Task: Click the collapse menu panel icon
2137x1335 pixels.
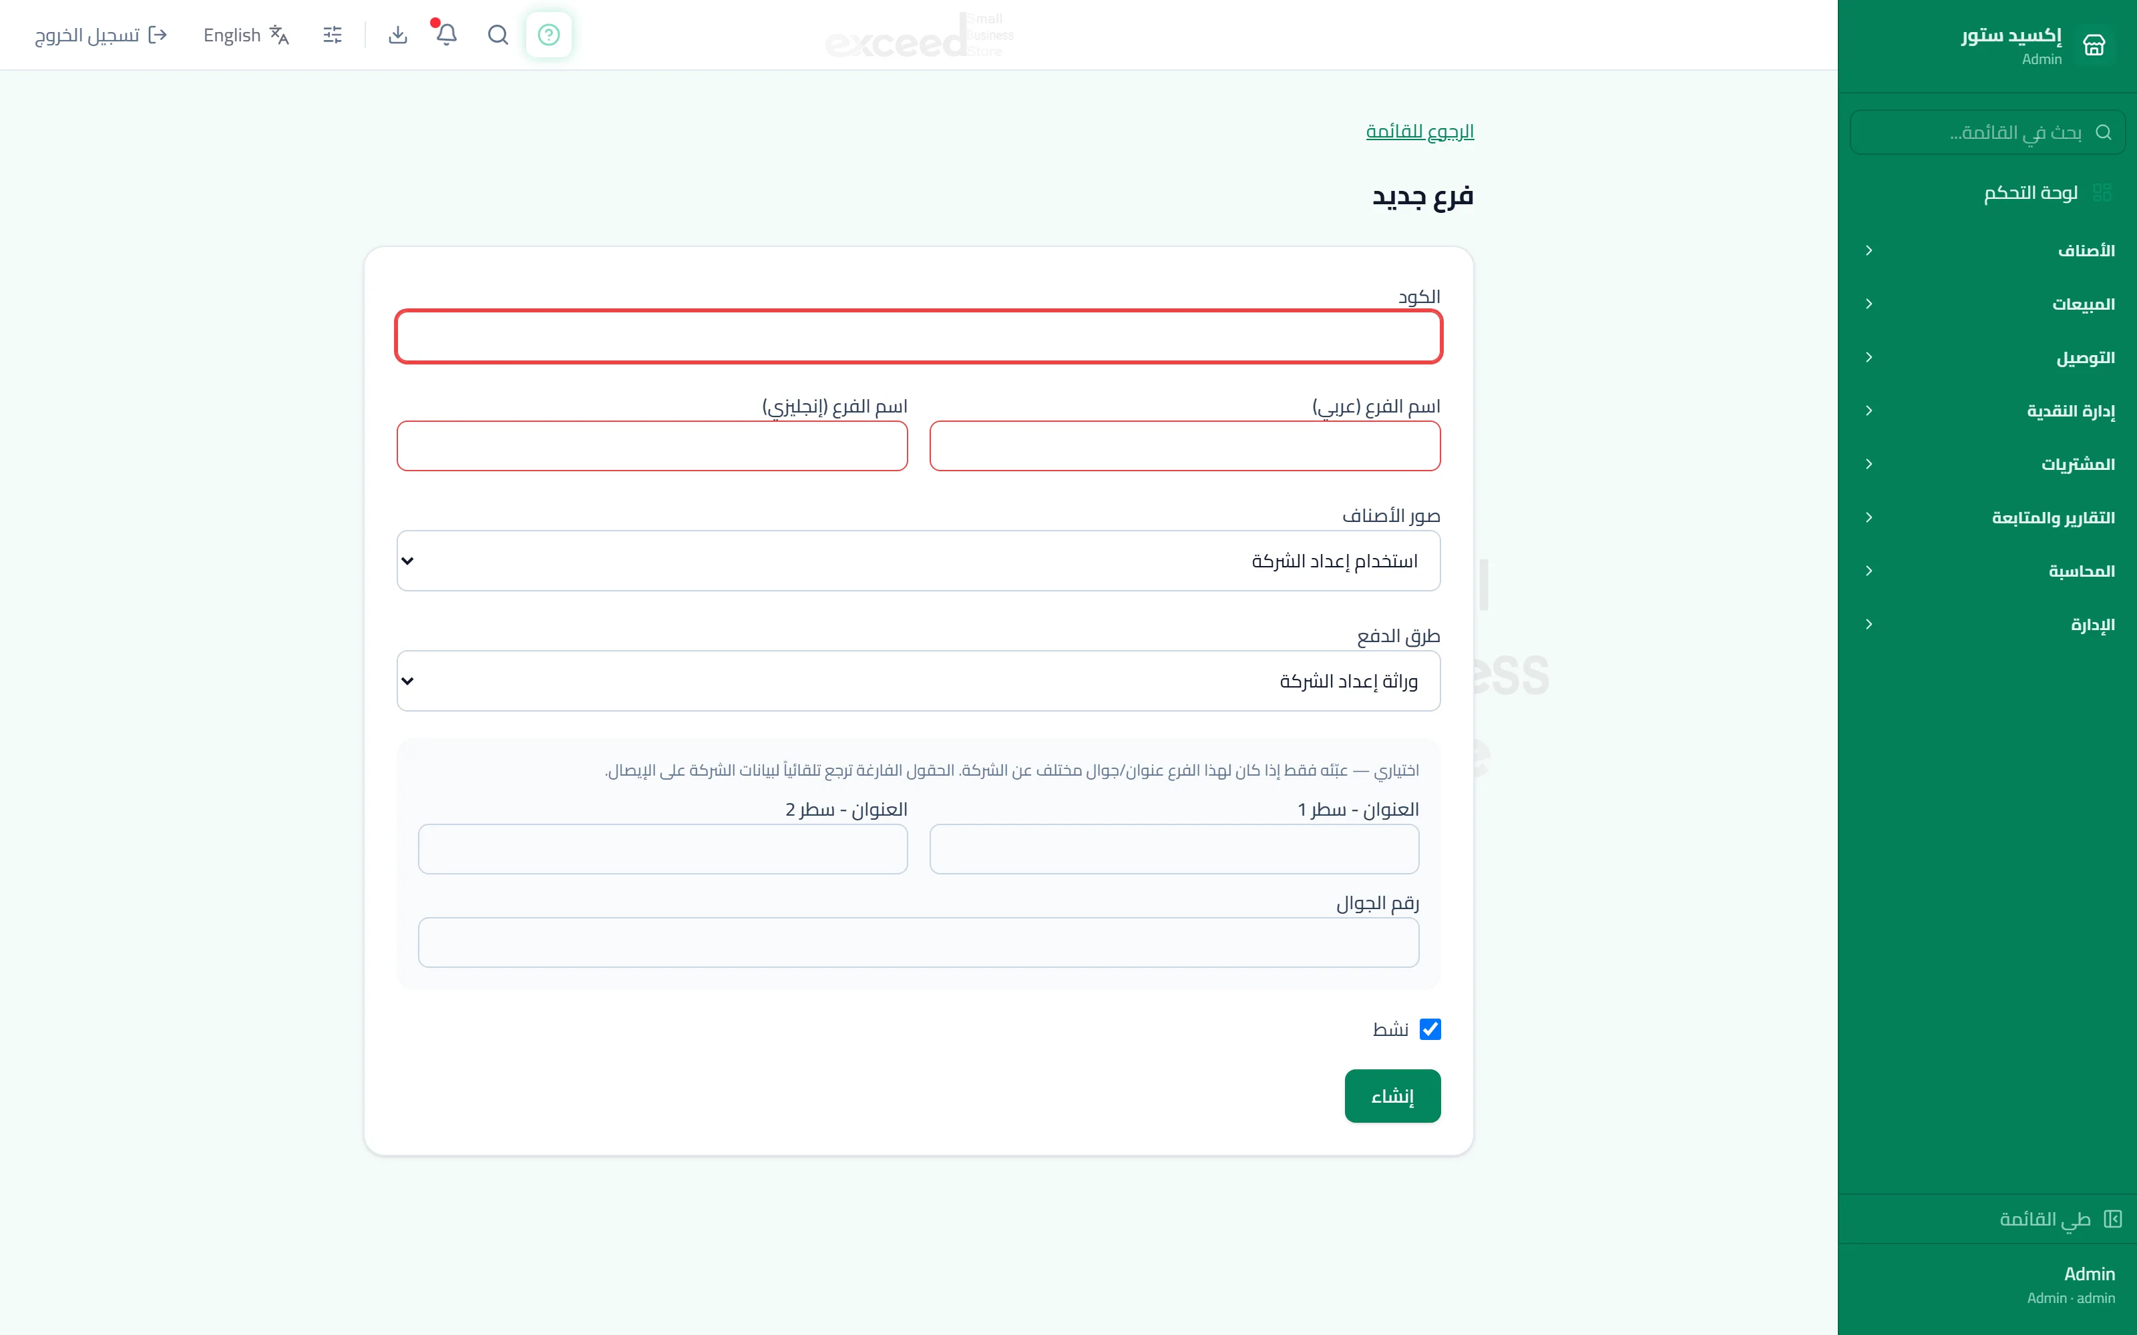Action: coord(2112,1220)
